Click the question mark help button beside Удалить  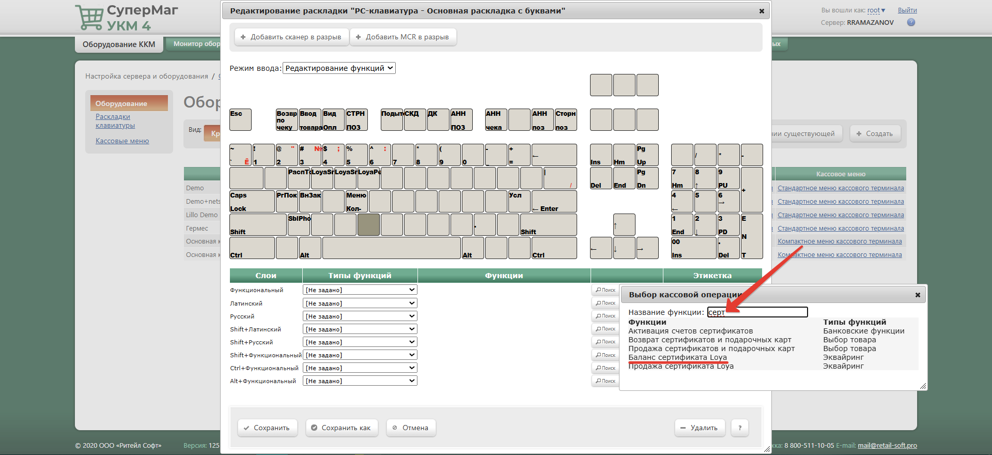(x=740, y=428)
